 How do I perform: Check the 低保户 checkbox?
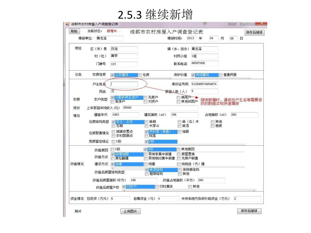pyautogui.click(x=112, y=102)
